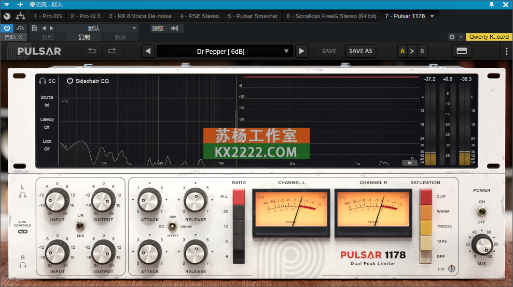Switch to 3 - RX 8 Voice De-noise tab
Screen dimensions: 513x287
pos(140,16)
